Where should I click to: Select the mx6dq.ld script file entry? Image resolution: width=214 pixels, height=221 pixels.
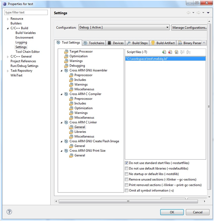coord(165,59)
